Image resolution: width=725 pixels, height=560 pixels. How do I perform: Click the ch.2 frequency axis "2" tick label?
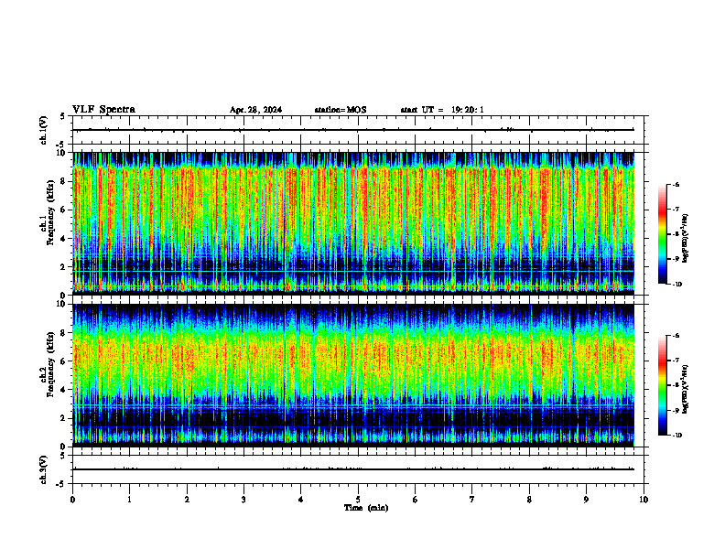pyautogui.click(x=63, y=418)
